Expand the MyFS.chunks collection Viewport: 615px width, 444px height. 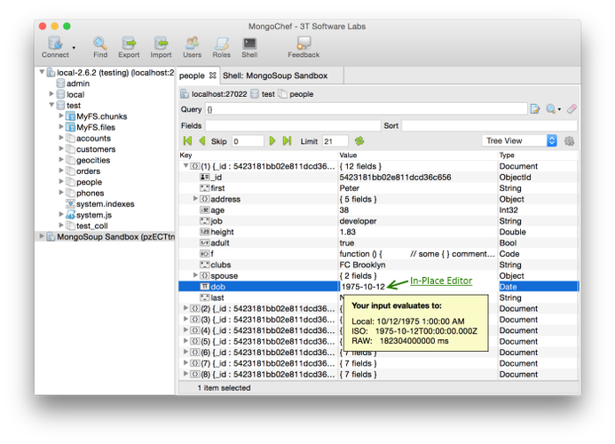[61, 115]
